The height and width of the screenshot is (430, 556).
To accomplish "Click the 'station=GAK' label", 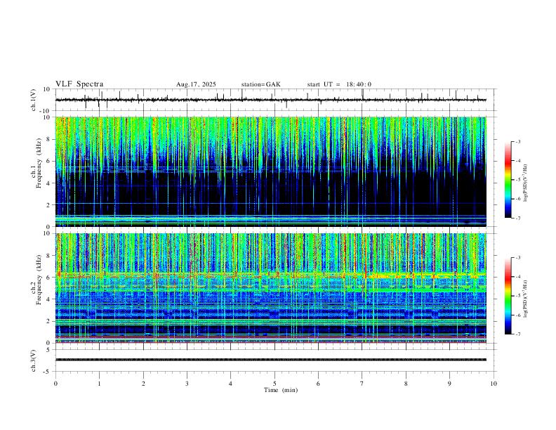I will tap(261, 84).
